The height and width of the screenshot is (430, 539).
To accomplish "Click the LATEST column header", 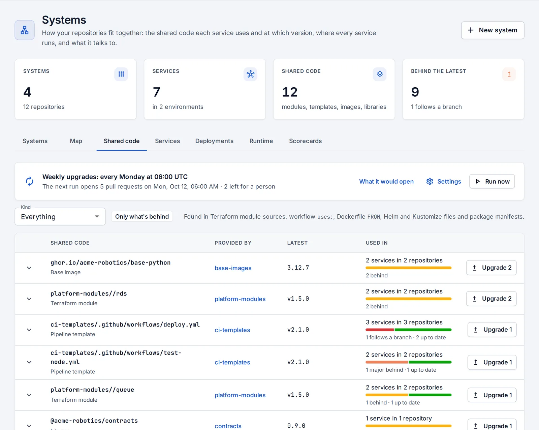I will click(297, 243).
